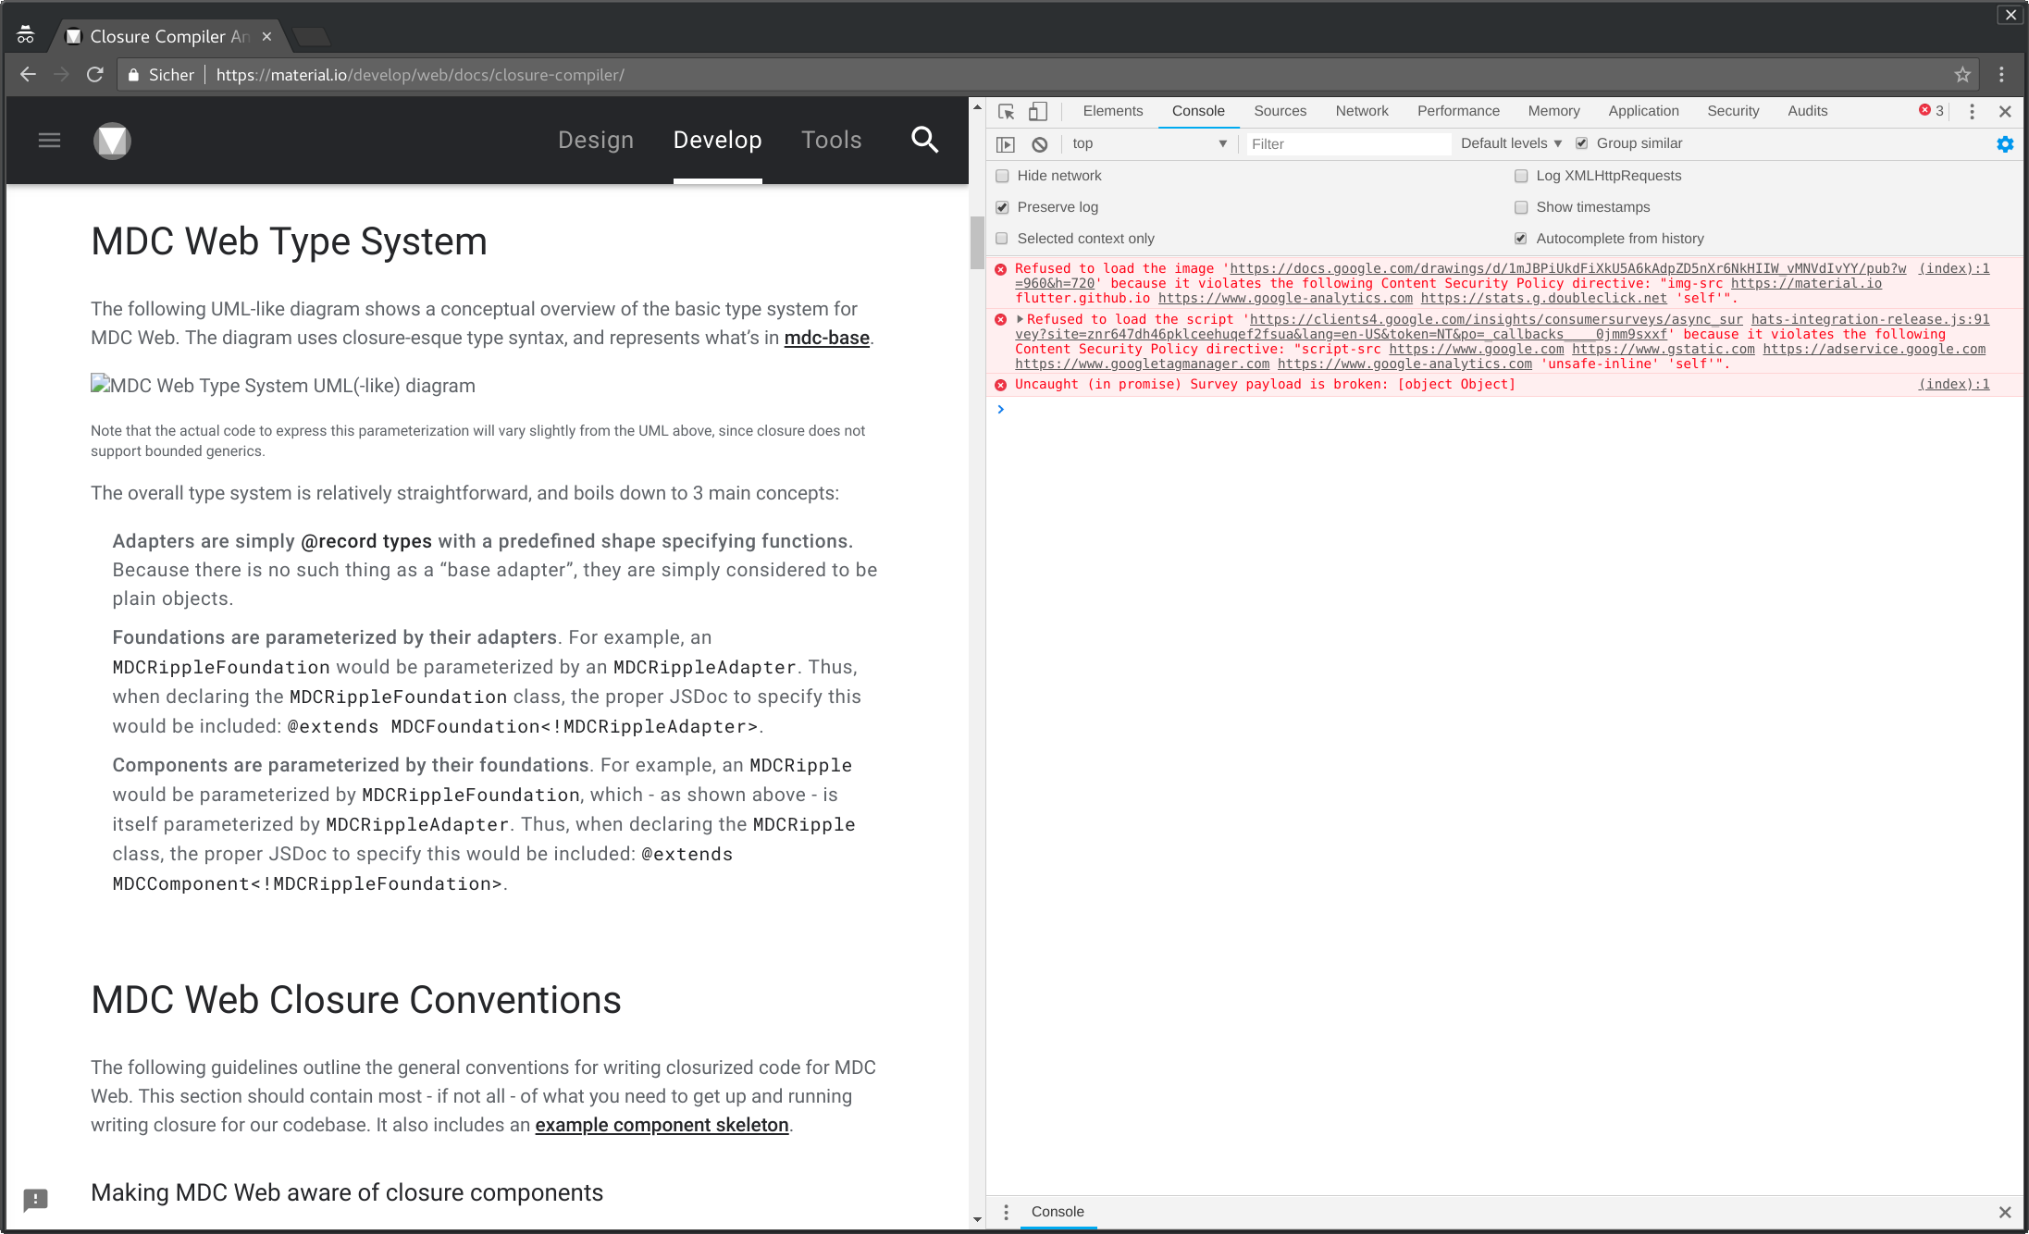This screenshot has width=2029, height=1234.
Task: Open DevTools settings via the gear icon
Action: (x=2004, y=143)
